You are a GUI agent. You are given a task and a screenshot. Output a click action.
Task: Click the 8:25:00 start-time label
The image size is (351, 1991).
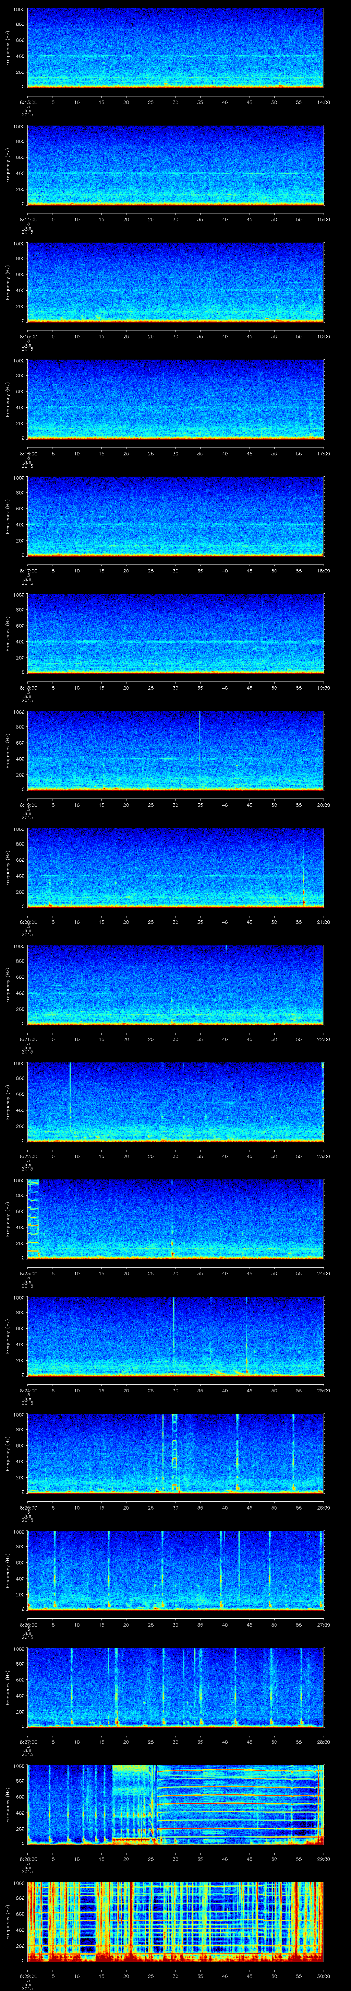28,1506
